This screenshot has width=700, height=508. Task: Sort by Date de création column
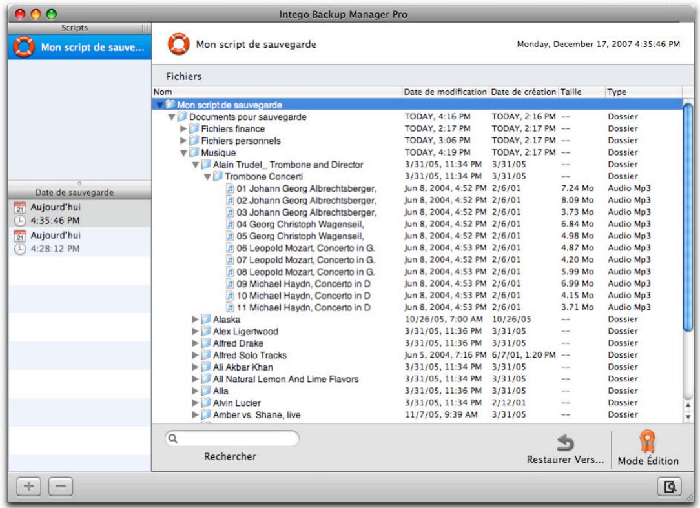pyautogui.click(x=523, y=92)
